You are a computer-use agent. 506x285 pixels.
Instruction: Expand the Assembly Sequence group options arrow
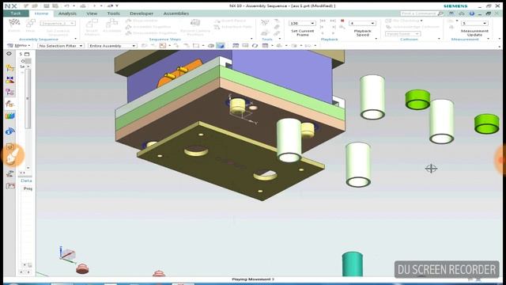(x=76, y=39)
